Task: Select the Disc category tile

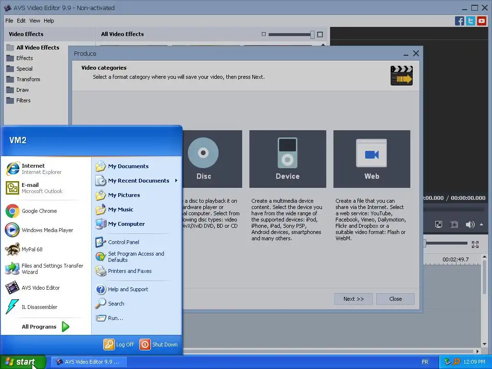Action: coord(212,159)
